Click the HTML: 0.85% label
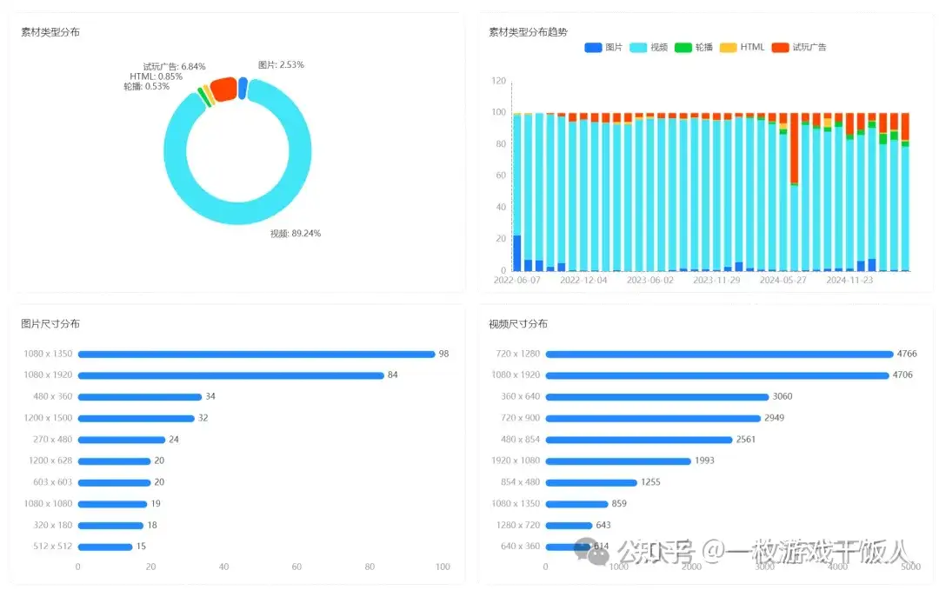The image size is (939, 590). coord(156,76)
